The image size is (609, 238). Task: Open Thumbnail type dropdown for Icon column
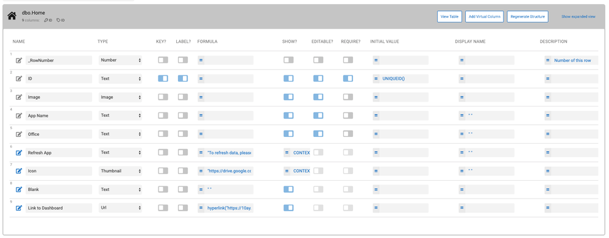(121, 171)
